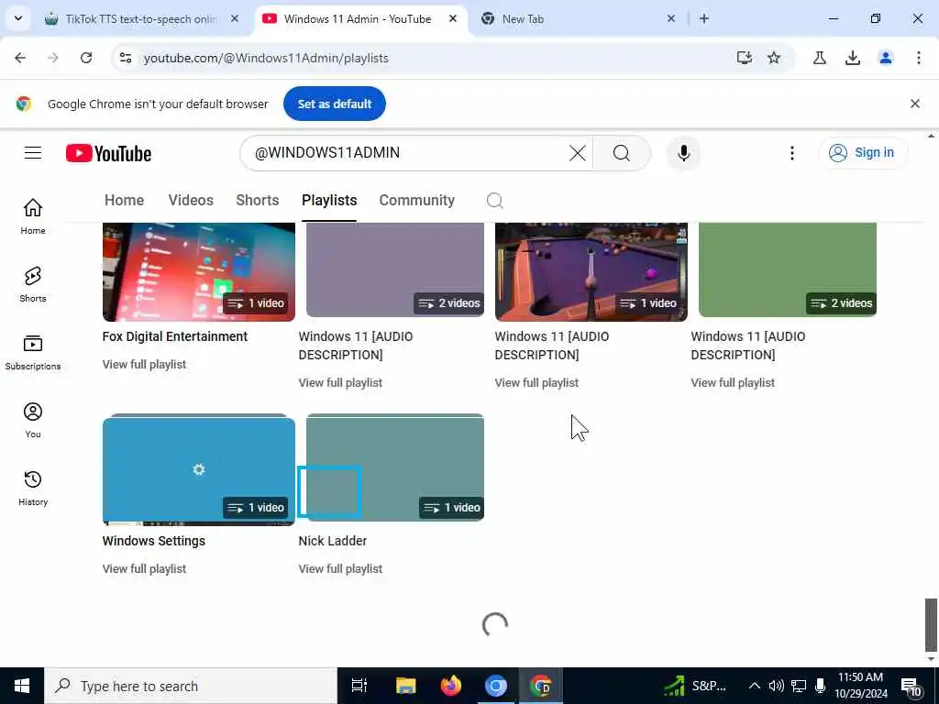This screenshot has width=939, height=704.
Task: Go back with the browser back arrow
Action: coord(20,58)
